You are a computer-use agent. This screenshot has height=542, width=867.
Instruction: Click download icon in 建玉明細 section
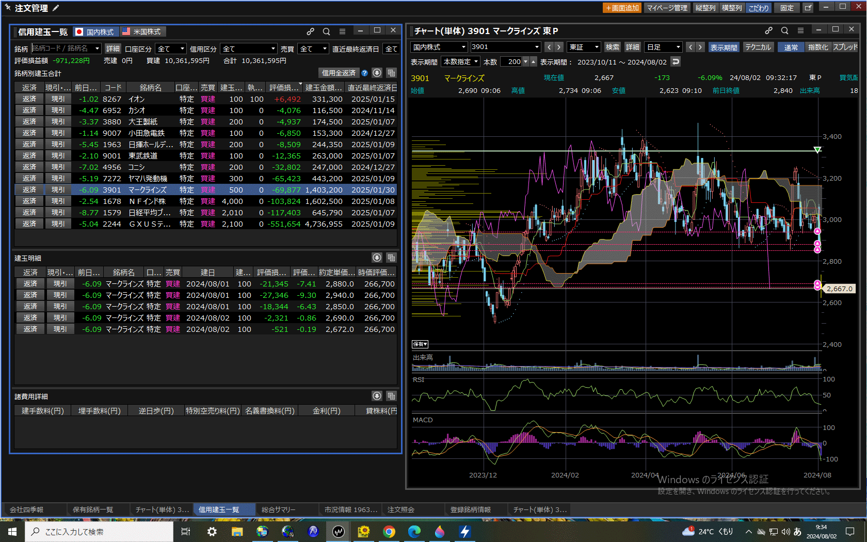[x=377, y=258]
